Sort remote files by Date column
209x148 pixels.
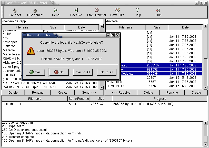(185, 27)
